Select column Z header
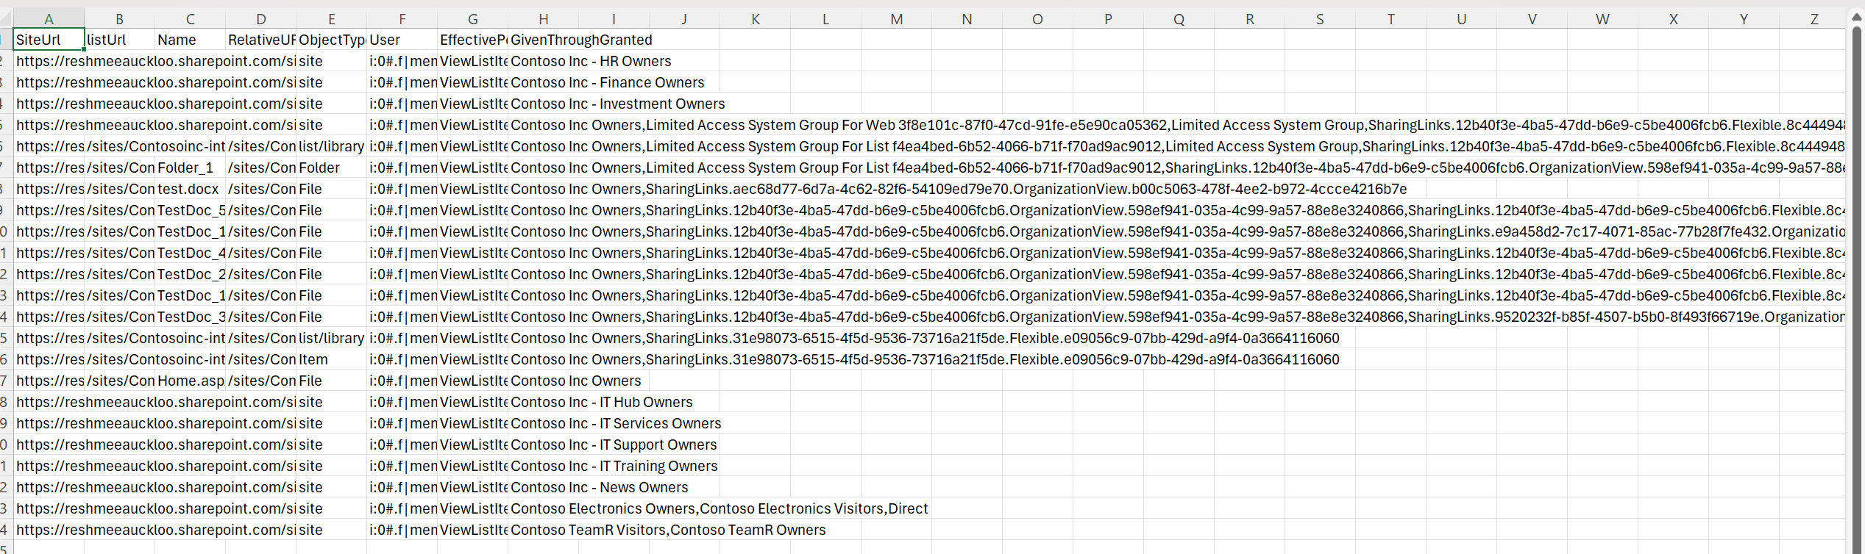Viewport: 1865px width, 554px height. (x=1814, y=19)
